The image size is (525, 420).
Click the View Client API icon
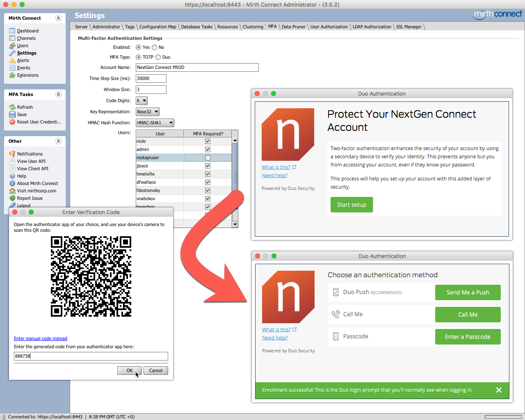[12, 169]
